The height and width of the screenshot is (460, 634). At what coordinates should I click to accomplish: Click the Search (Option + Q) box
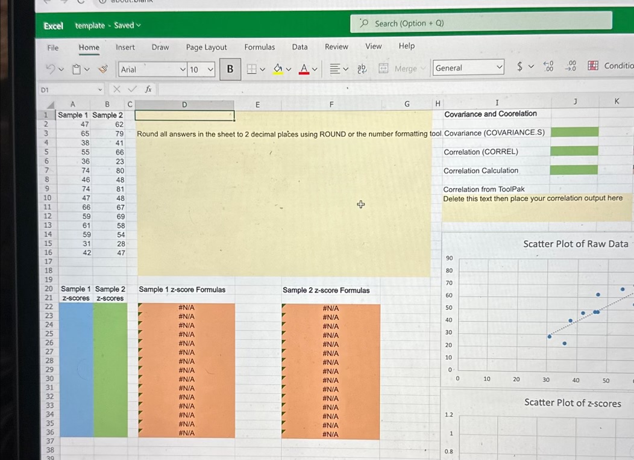point(481,22)
